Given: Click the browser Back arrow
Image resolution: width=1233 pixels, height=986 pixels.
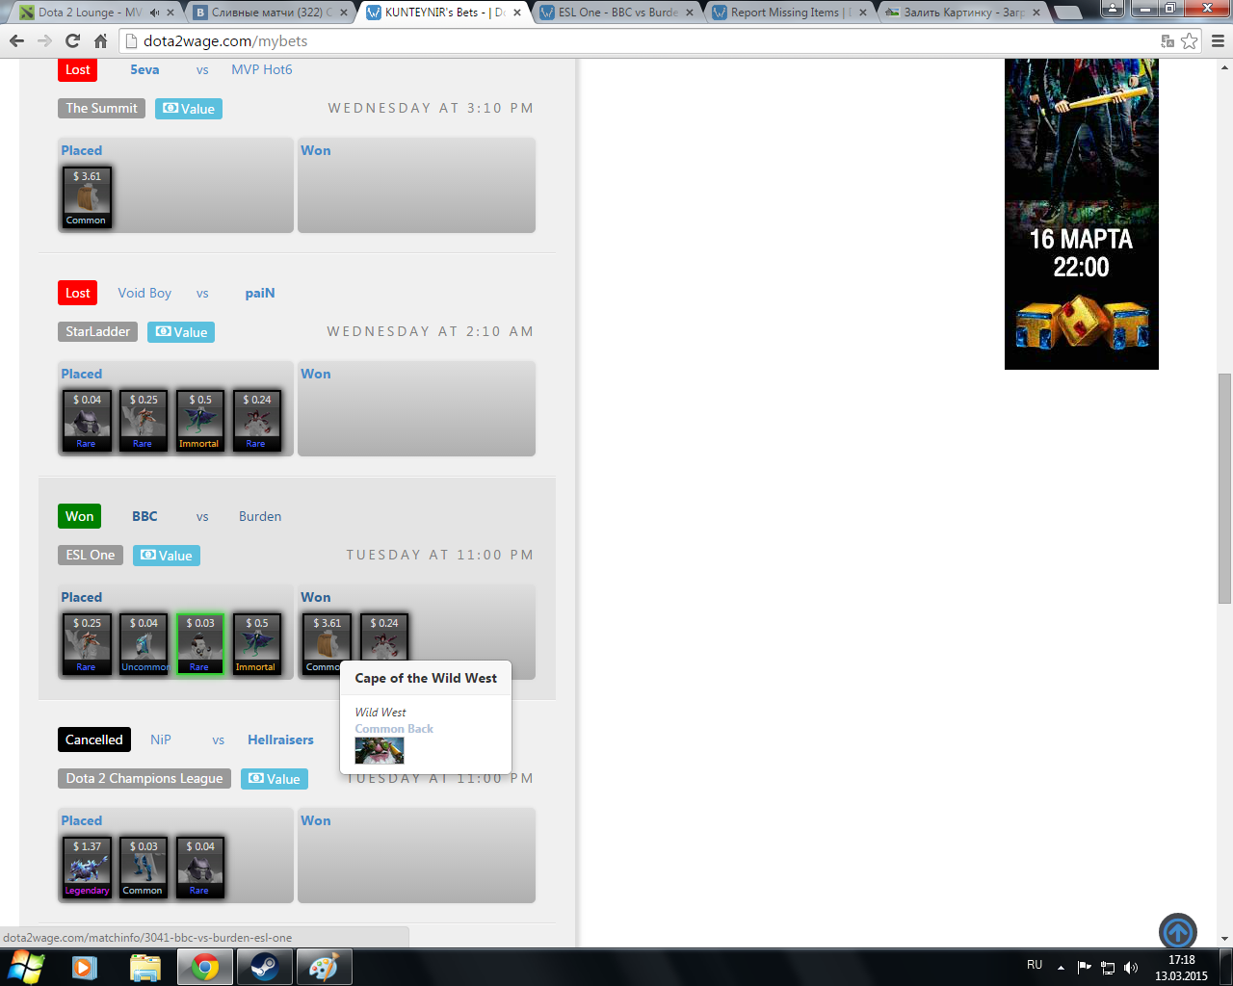Looking at the screenshot, I should 16,41.
